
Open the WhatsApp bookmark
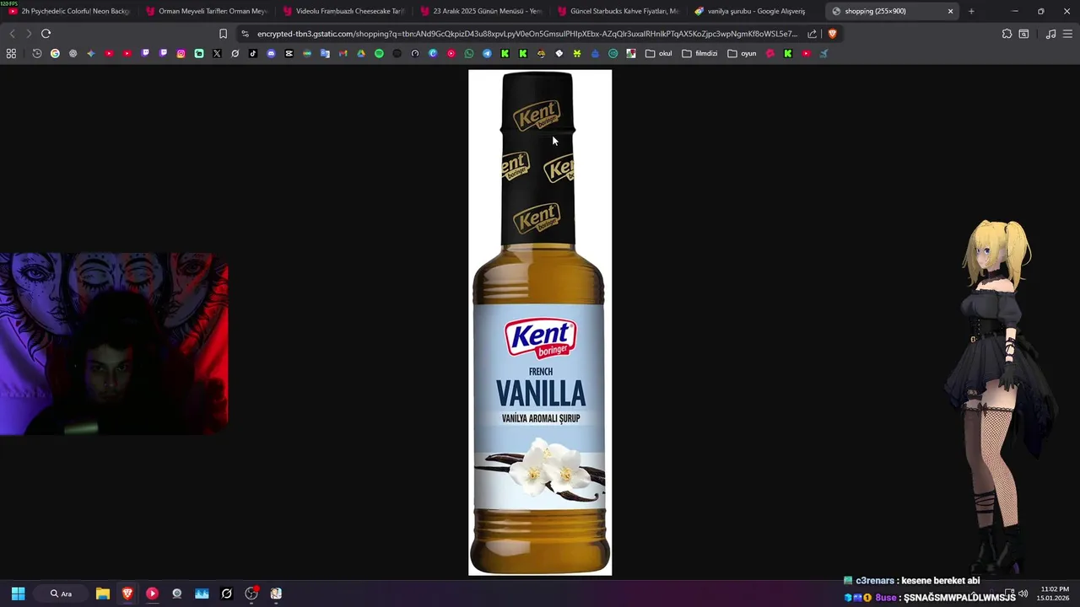click(x=469, y=53)
